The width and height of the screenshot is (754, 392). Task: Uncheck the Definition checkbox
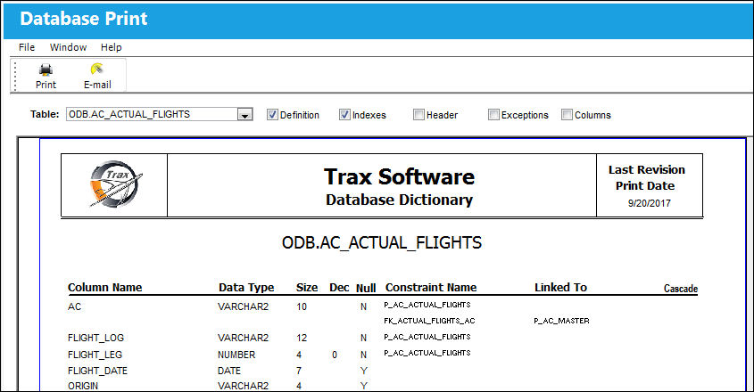pyautogui.click(x=272, y=114)
